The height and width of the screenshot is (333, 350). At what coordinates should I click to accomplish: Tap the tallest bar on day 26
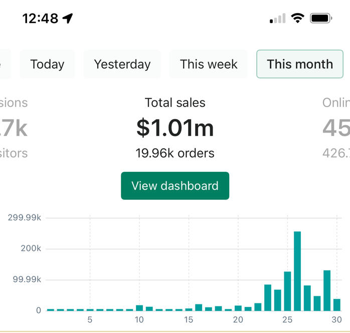(297, 271)
